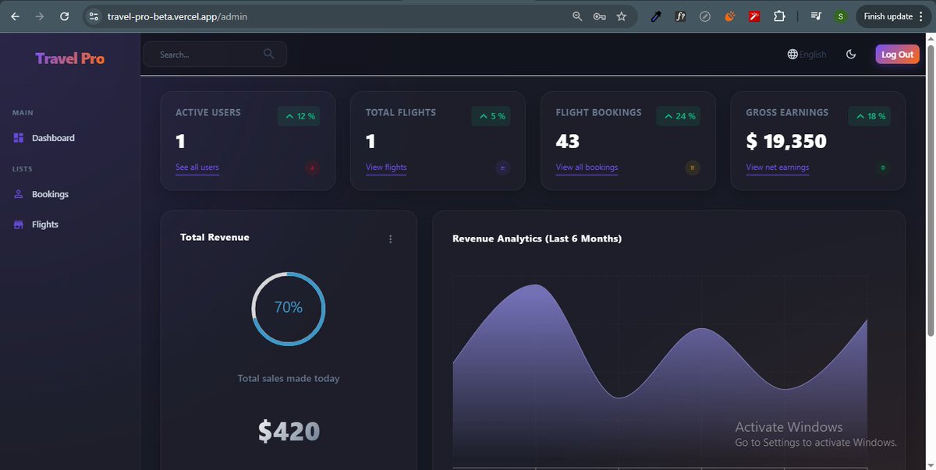
Task: Click the address bar URL
Action: (177, 16)
